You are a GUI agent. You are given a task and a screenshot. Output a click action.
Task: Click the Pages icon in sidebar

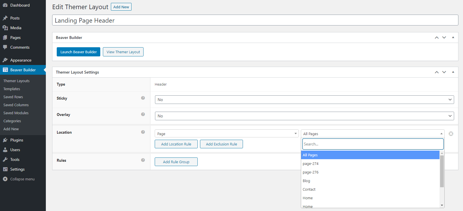(x=5, y=38)
